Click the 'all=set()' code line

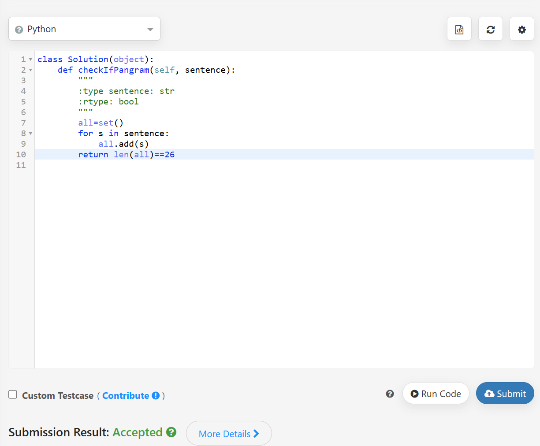(101, 123)
